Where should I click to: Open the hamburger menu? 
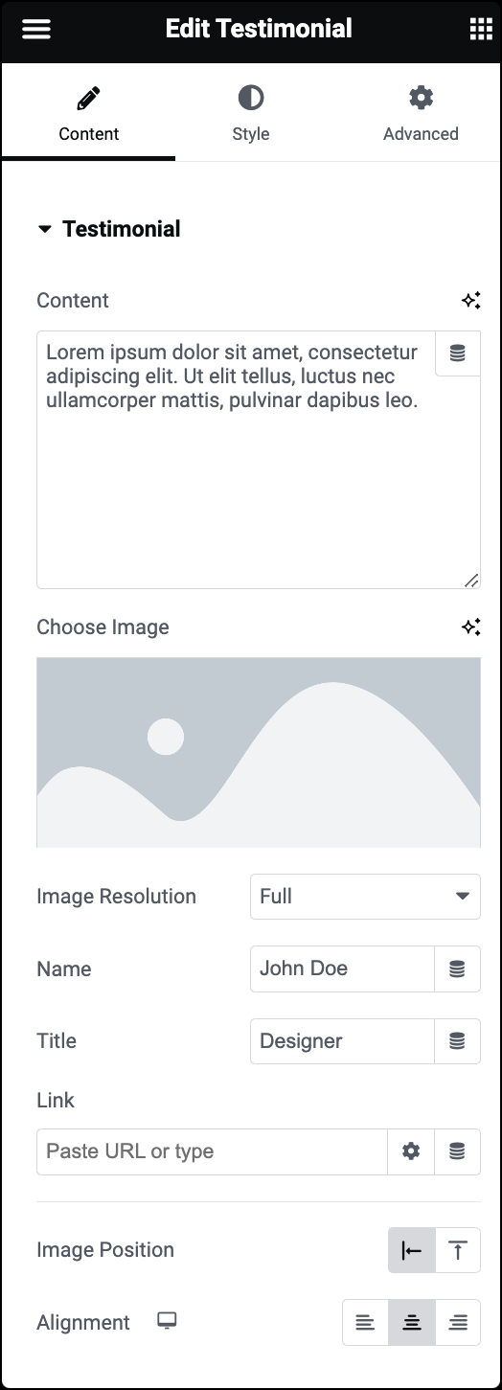coord(35,30)
